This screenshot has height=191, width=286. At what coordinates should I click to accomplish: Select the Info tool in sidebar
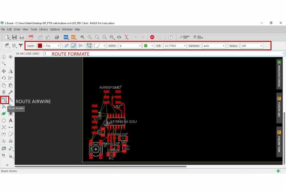3,57
